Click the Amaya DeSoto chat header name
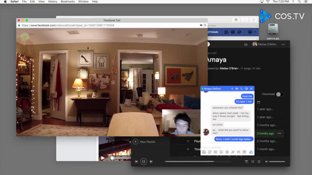The width and height of the screenshot is (312, 175). pos(212,89)
